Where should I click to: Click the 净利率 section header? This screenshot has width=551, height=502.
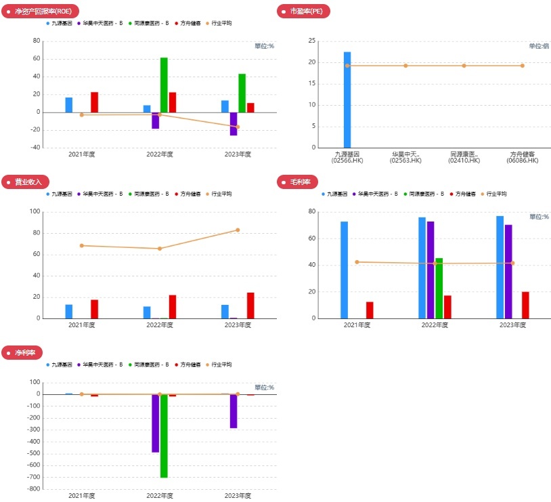click(24, 352)
